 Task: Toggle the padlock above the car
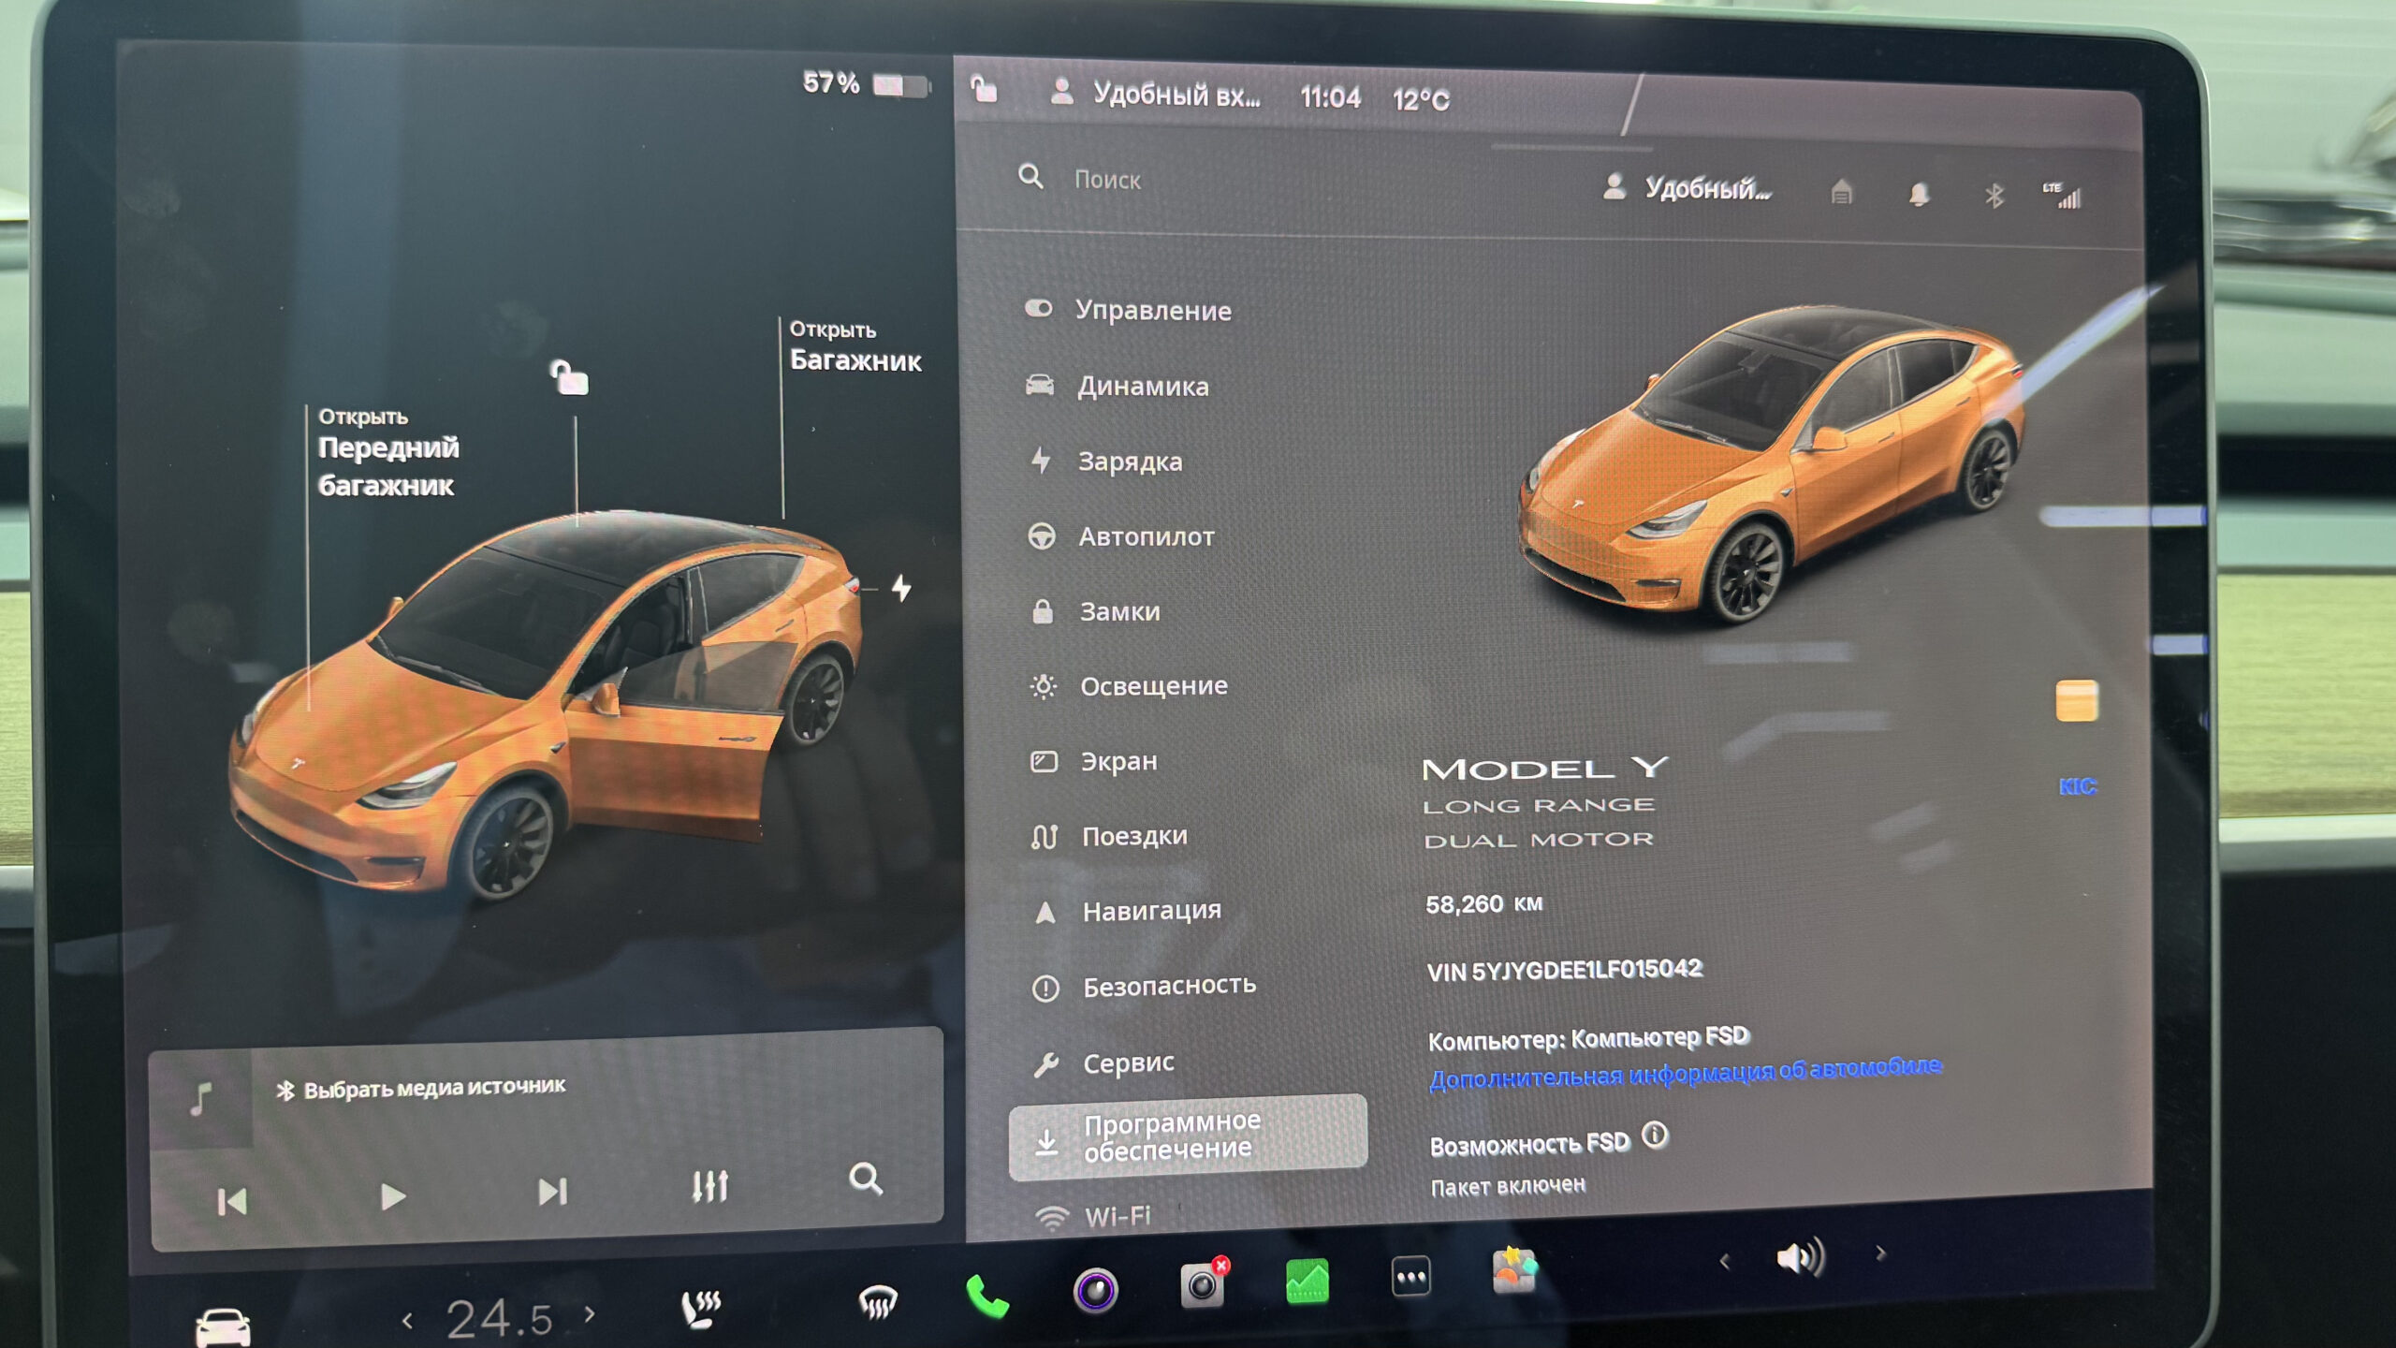pyautogui.click(x=569, y=377)
